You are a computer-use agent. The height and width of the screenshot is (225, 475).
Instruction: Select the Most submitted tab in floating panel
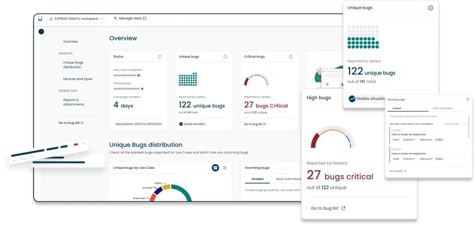443,108
